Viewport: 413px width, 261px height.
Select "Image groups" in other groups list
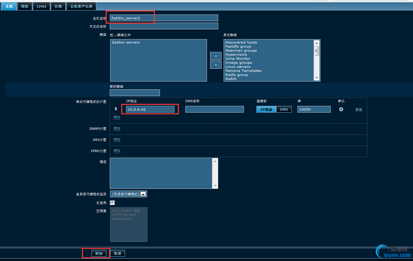[x=239, y=63]
